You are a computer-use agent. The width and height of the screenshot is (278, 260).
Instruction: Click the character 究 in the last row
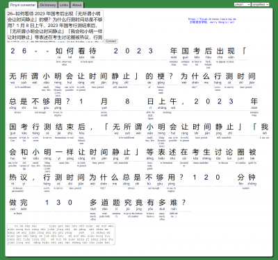[x=128, y=202]
